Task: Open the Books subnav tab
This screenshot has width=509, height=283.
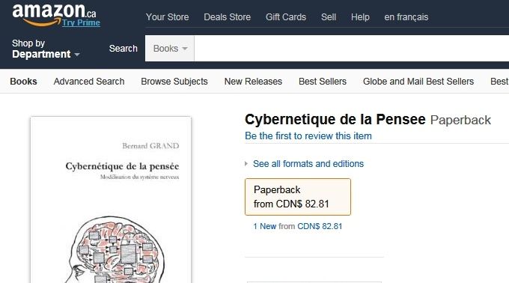Action: coord(23,82)
